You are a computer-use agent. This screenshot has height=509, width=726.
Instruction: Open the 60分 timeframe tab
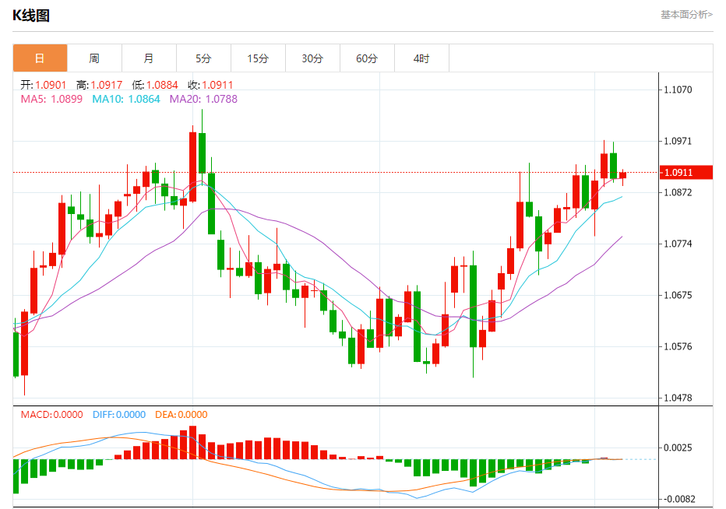367,58
